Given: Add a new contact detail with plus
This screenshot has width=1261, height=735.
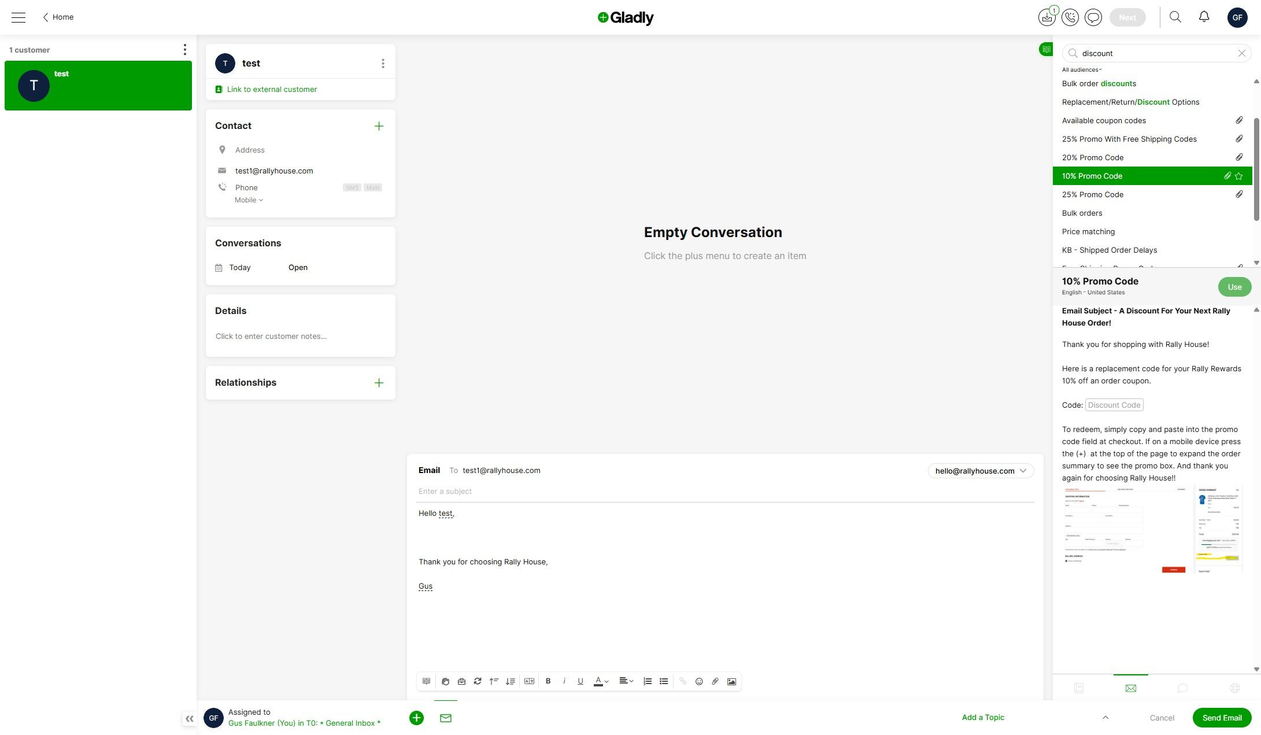Looking at the screenshot, I should point(379,126).
